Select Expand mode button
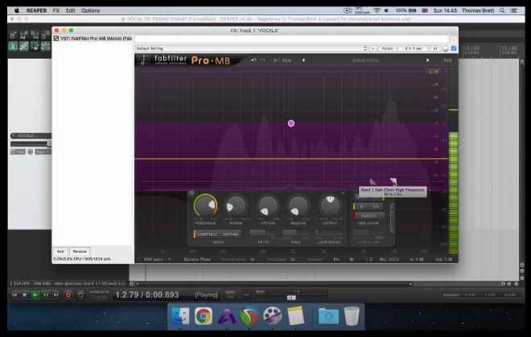 231,234
